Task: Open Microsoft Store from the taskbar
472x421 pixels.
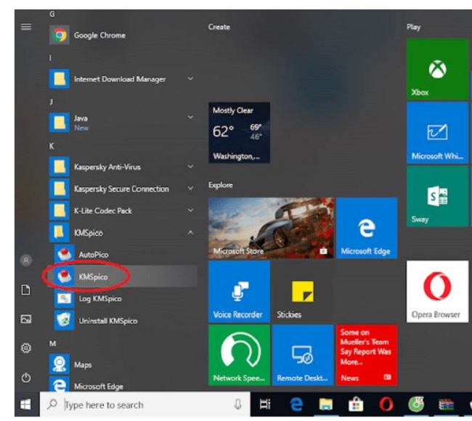Action: click(x=356, y=404)
